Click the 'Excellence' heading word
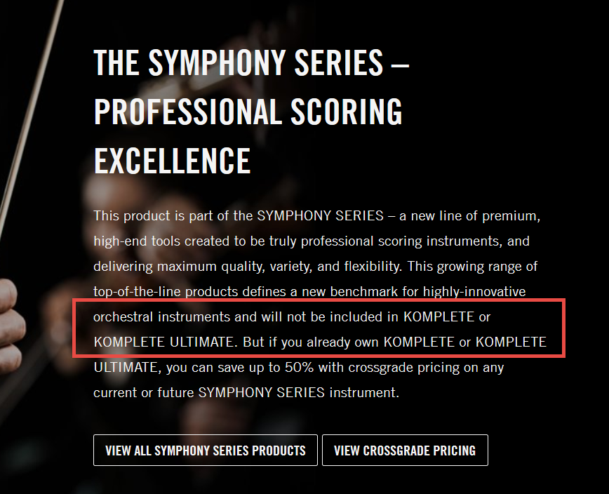 pos(172,161)
